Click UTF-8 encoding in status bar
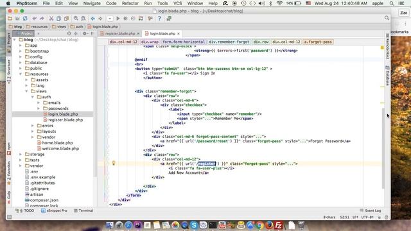The height and width of the screenshot is (231, 411). pyautogui.click(x=367, y=217)
